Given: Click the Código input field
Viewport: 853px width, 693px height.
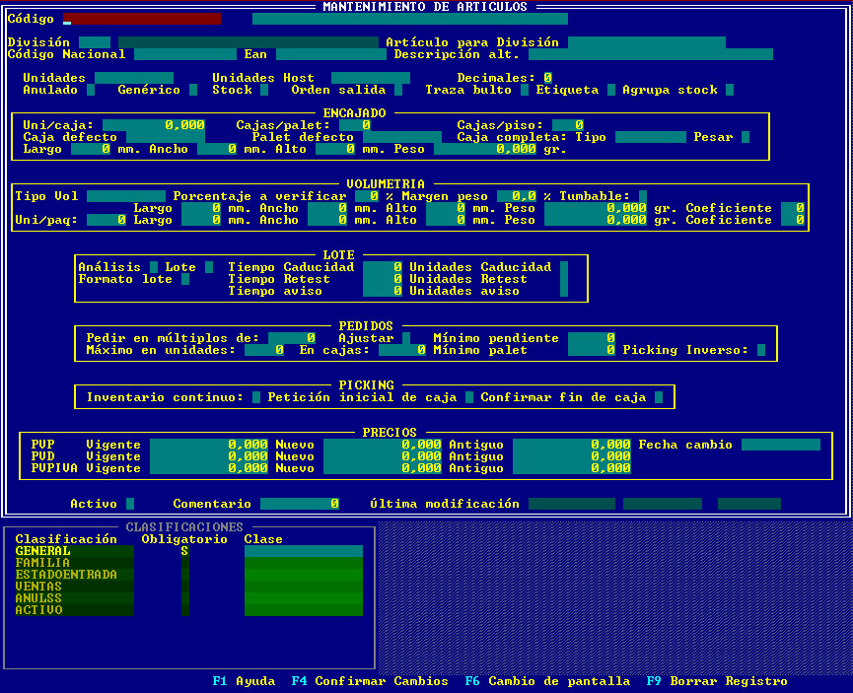Looking at the screenshot, I should (141, 19).
